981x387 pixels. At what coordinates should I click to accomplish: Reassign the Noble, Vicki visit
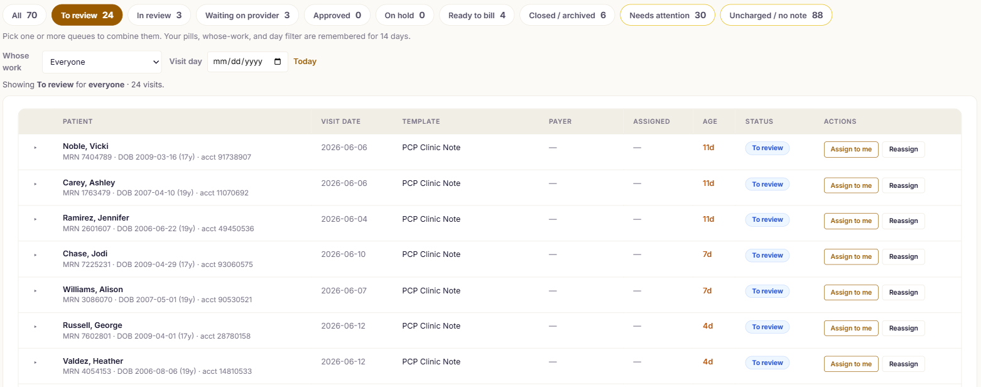[904, 150]
